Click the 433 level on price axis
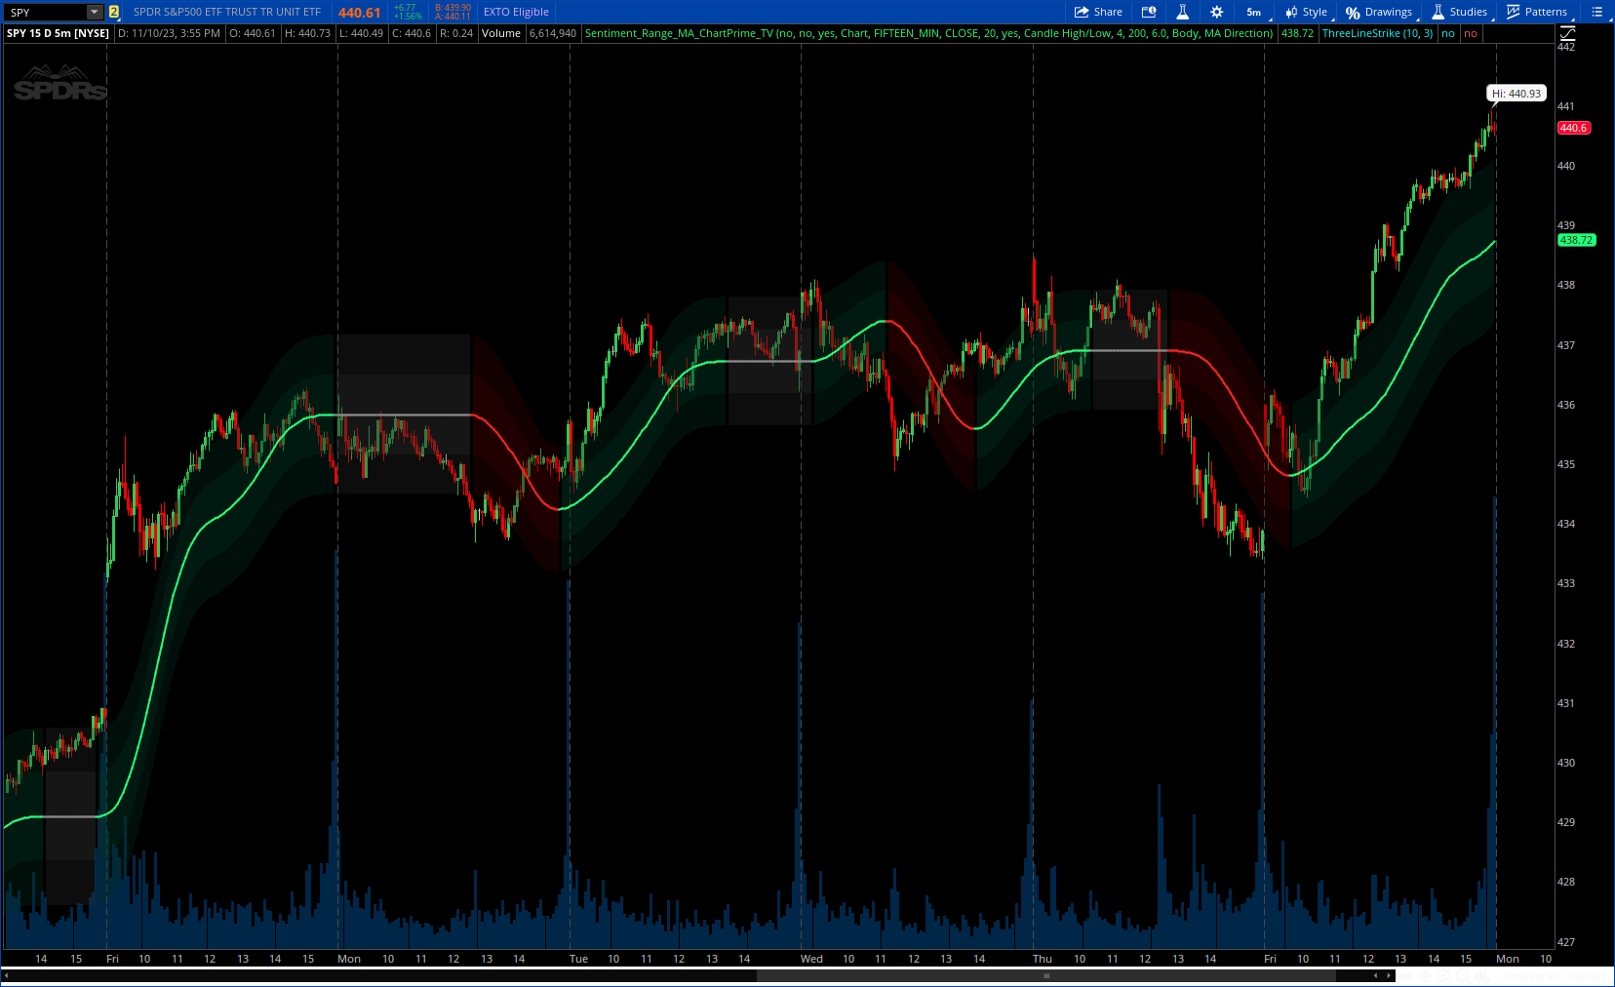Image resolution: width=1615 pixels, height=987 pixels. coord(1565,583)
